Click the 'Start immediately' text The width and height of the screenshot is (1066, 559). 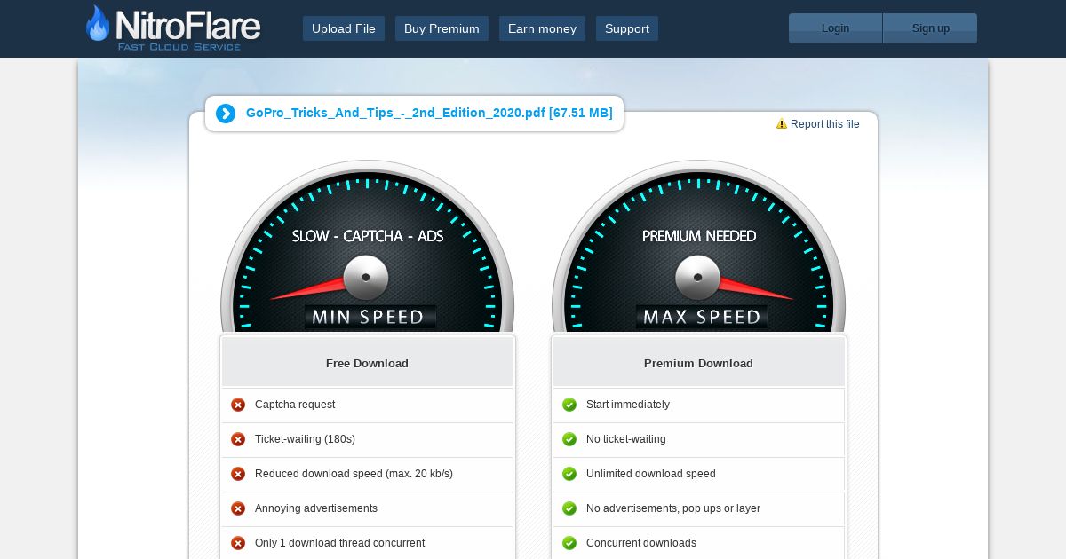pyautogui.click(x=628, y=405)
